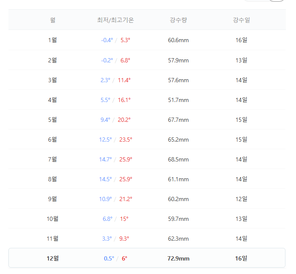
Task: Select the 11월 row label
Action: click(x=52, y=239)
